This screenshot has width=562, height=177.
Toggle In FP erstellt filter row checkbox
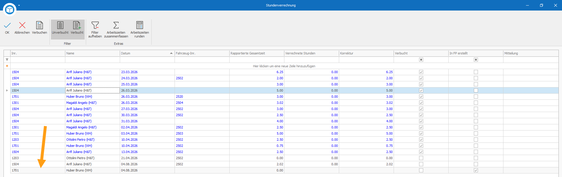pyautogui.click(x=476, y=60)
